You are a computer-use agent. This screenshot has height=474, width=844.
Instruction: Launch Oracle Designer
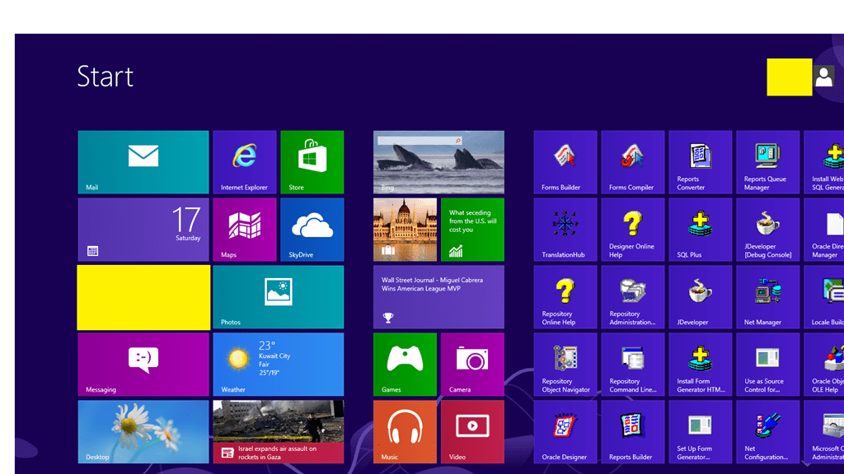point(565,431)
